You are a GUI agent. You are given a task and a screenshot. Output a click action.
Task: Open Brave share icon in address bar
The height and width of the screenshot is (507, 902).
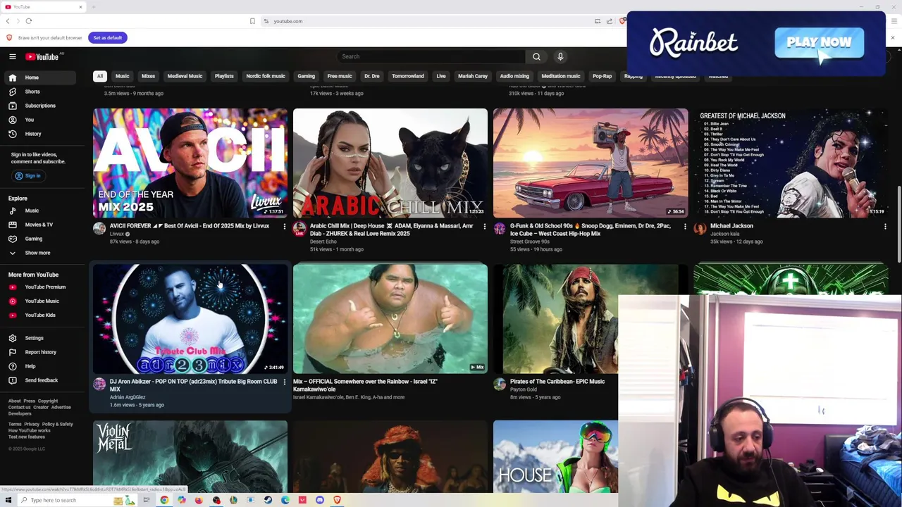click(x=610, y=21)
